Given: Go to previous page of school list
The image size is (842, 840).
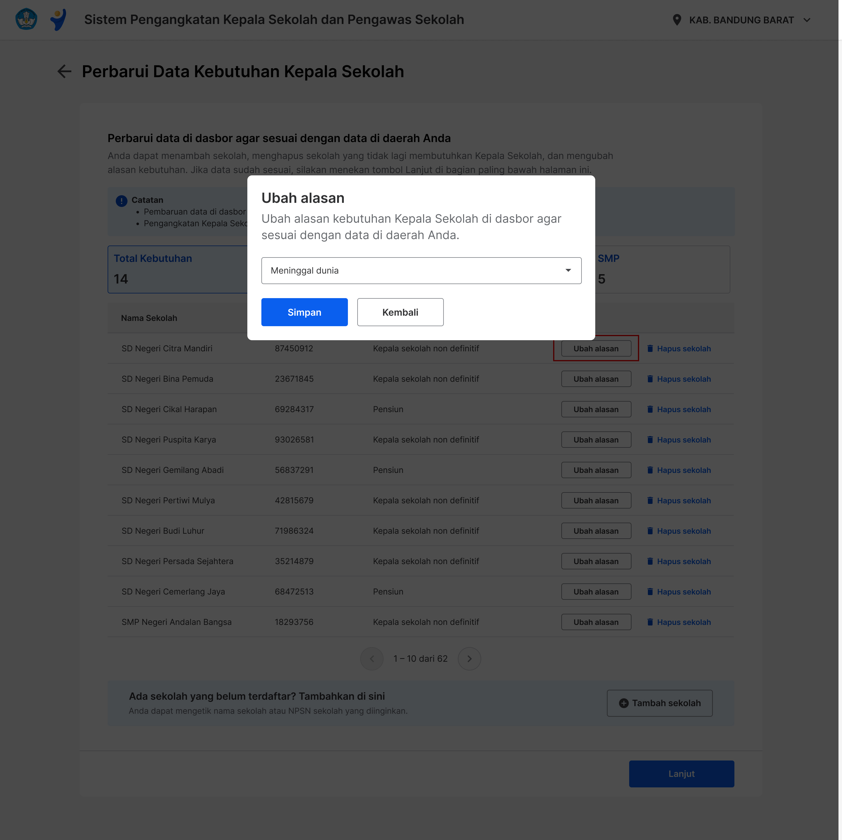Looking at the screenshot, I should click(372, 659).
